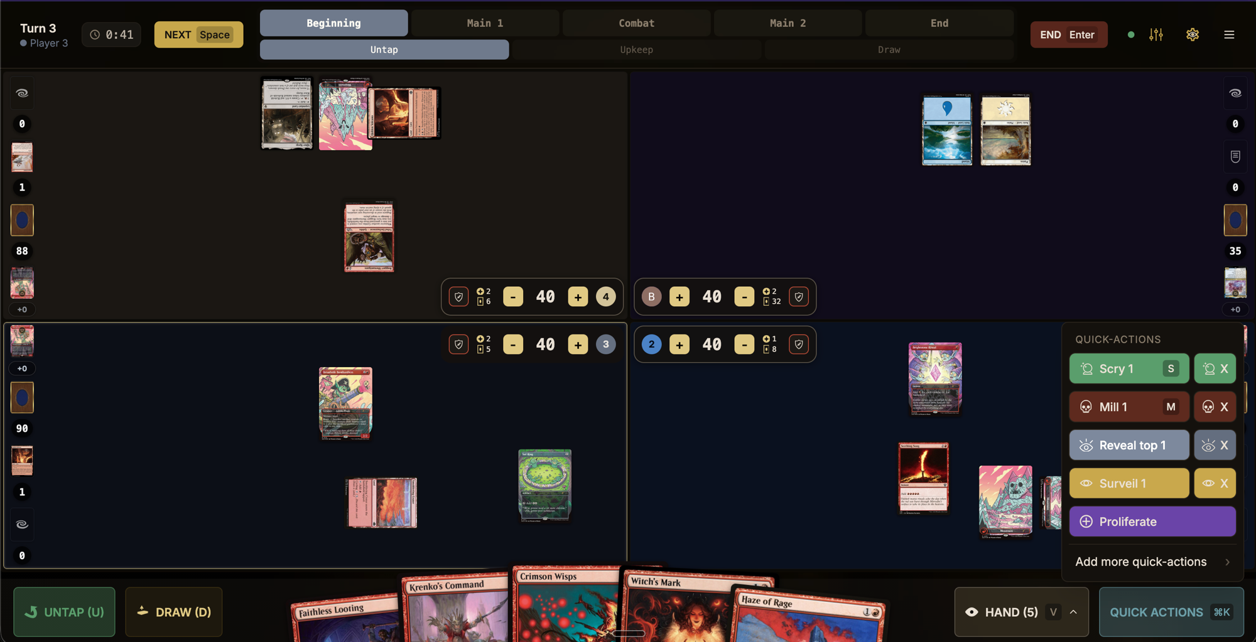Open the sliders settings icon
This screenshot has width=1256, height=642.
(x=1156, y=35)
